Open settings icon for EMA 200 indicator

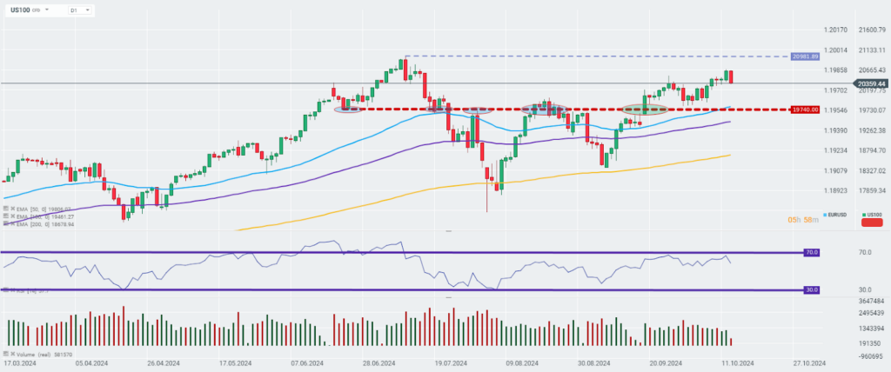coord(5,223)
